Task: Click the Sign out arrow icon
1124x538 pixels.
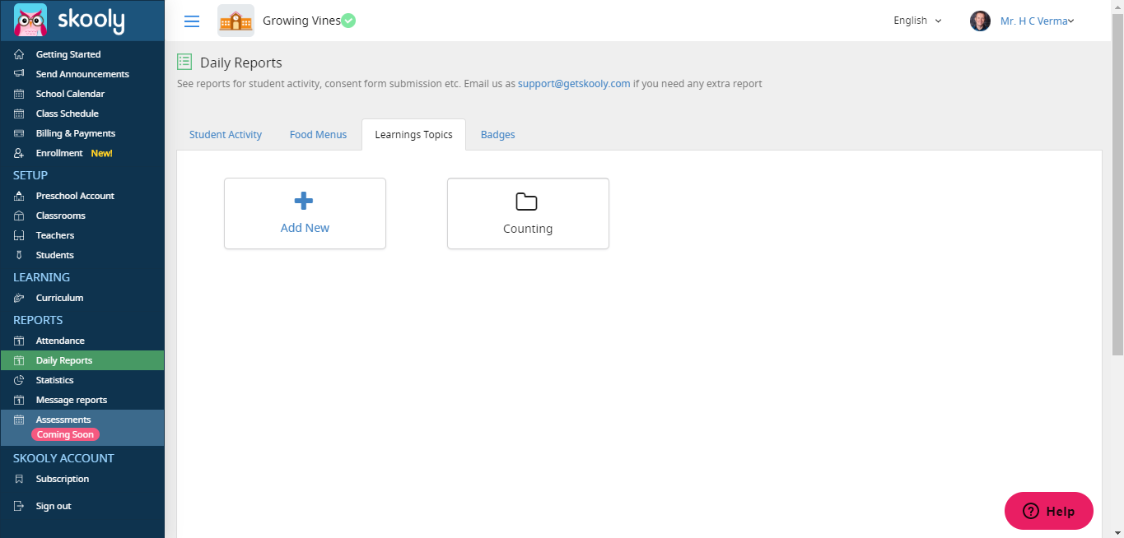Action: pyautogui.click(x=19, y=506)
